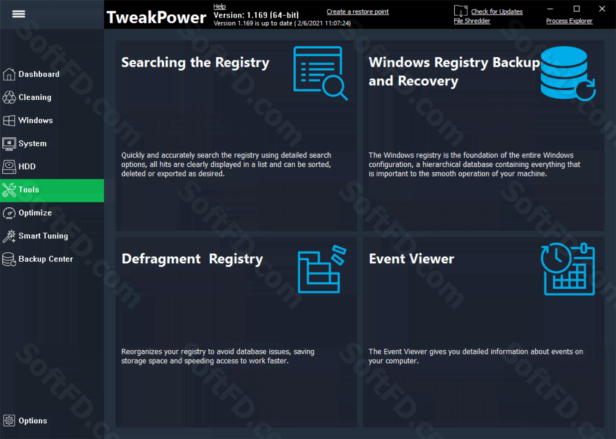Click the 'Reorganizes your registry' description
Viewport: 616px width, 439px height.
pyautogui.click(x=218, y=356)
